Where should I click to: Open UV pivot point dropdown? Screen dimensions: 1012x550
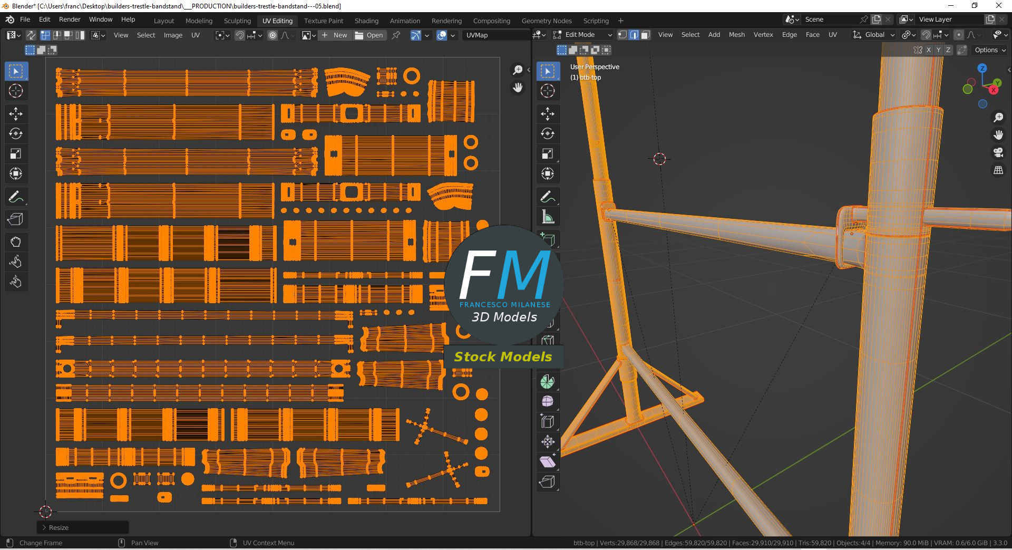[222, 35]
